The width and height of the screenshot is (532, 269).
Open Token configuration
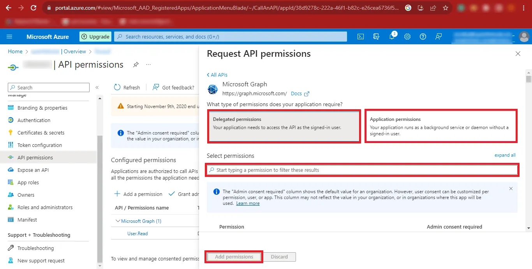pos(40,145)
